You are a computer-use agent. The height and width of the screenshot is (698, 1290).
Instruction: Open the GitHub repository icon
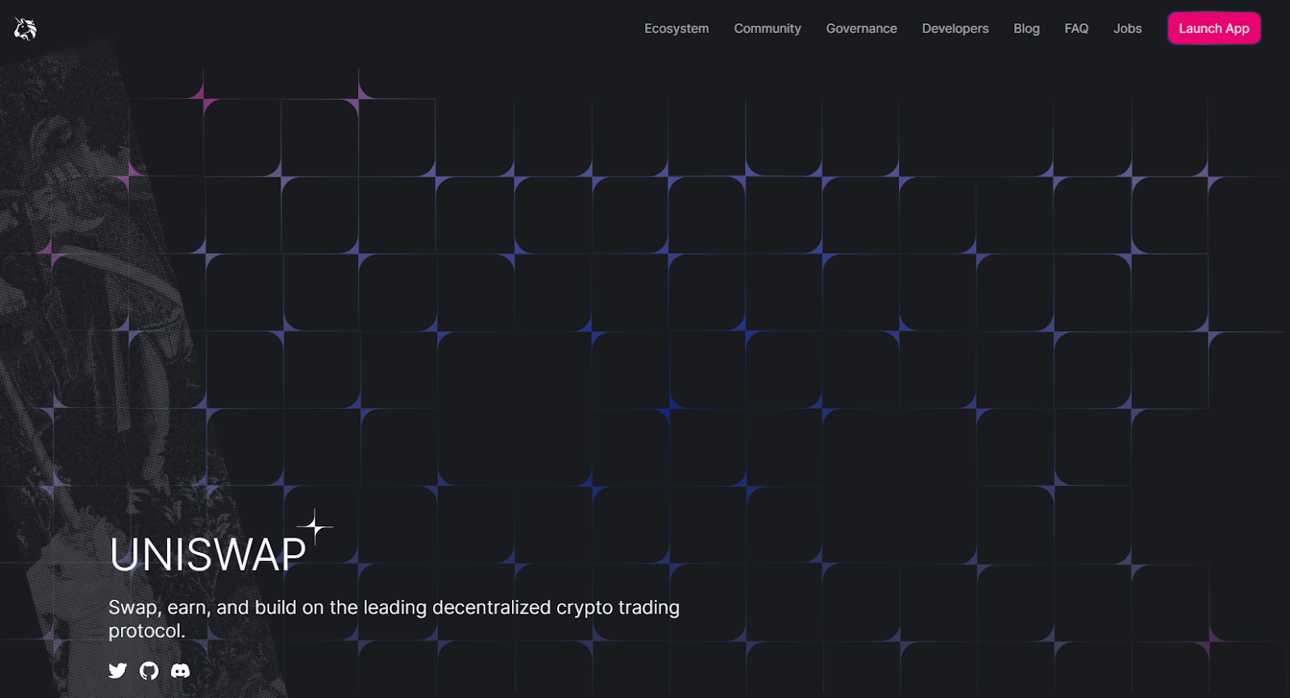(149, 671)
